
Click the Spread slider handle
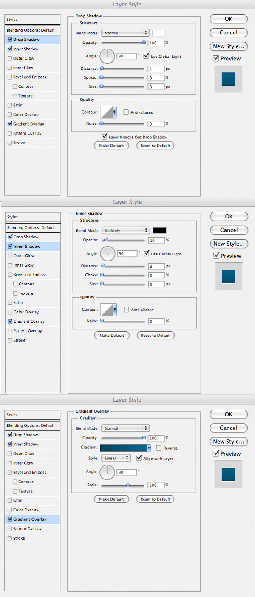pyautogui.click(x=102, y=77)
